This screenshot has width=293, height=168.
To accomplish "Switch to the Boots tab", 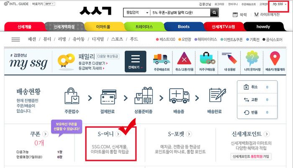I will [183, 26].
